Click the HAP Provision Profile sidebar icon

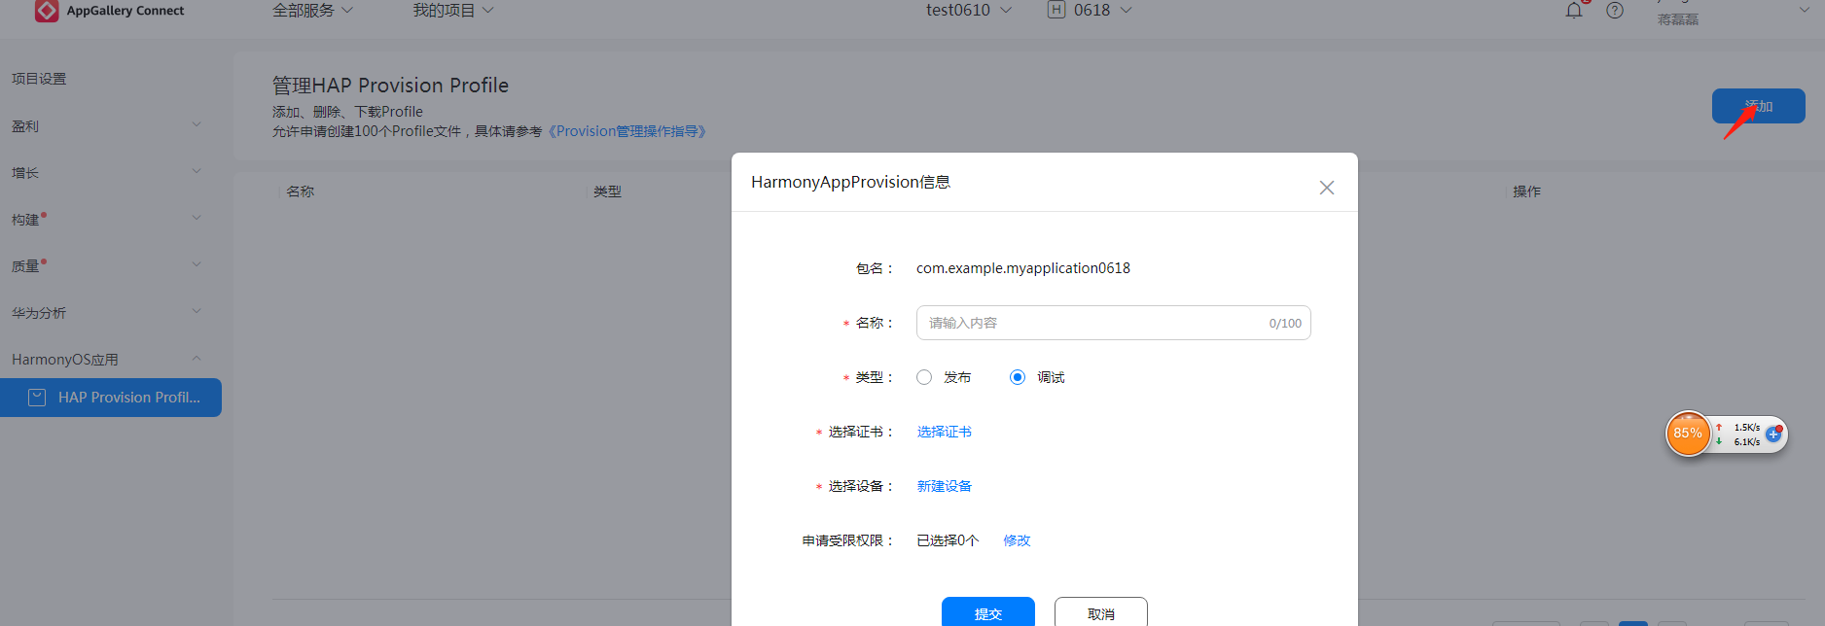pos(37,398)
